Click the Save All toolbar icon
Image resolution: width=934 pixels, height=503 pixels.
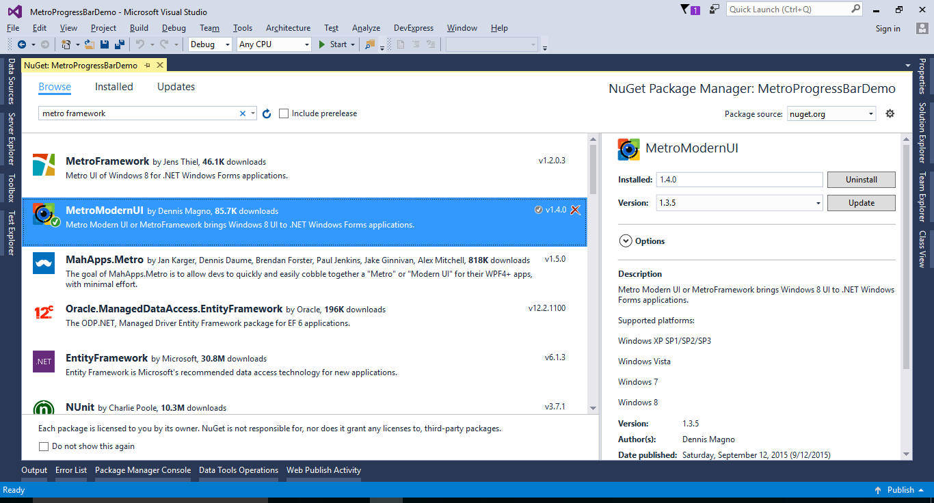[120, 44]
